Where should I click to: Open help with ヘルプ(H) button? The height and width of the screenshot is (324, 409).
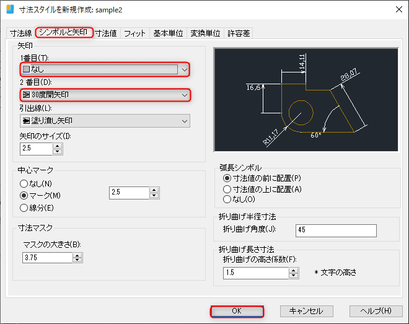[x=376, y=311]
